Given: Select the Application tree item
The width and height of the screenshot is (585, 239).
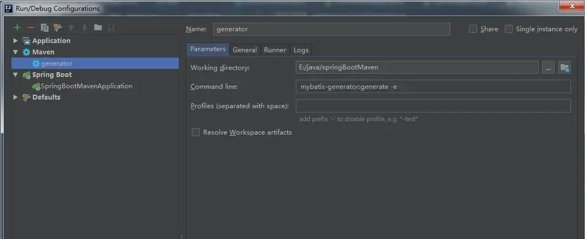Looking at the screenshot, I should point(51,41).
